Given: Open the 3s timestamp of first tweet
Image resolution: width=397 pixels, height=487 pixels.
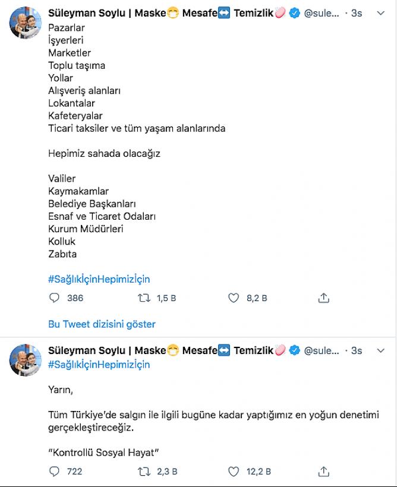Looking at the screenshot, I should tap(356, 13).
